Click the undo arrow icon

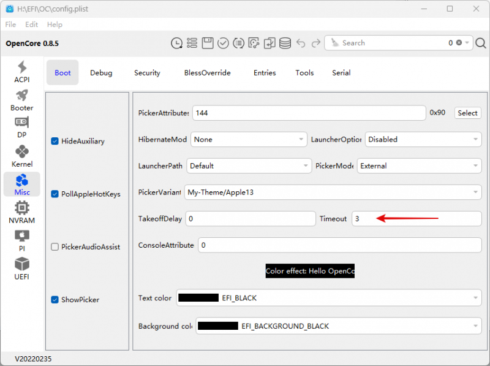point(301,43)
